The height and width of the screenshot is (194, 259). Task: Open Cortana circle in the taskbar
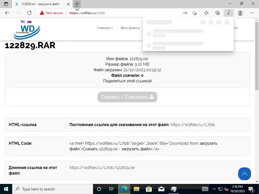(99, 189)
